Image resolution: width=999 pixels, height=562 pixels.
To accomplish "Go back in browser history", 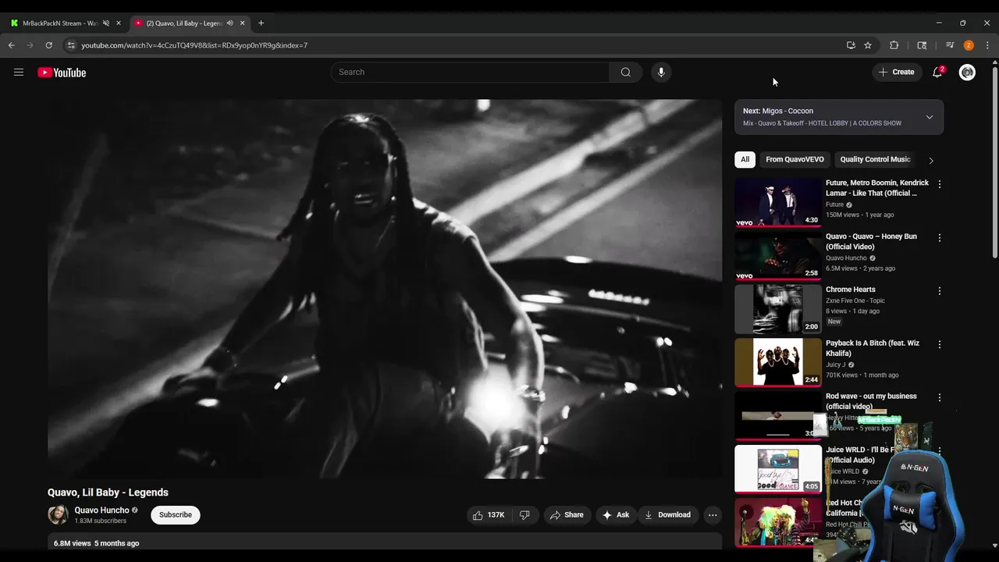I will pyautogui.click(x=12, y=45).
